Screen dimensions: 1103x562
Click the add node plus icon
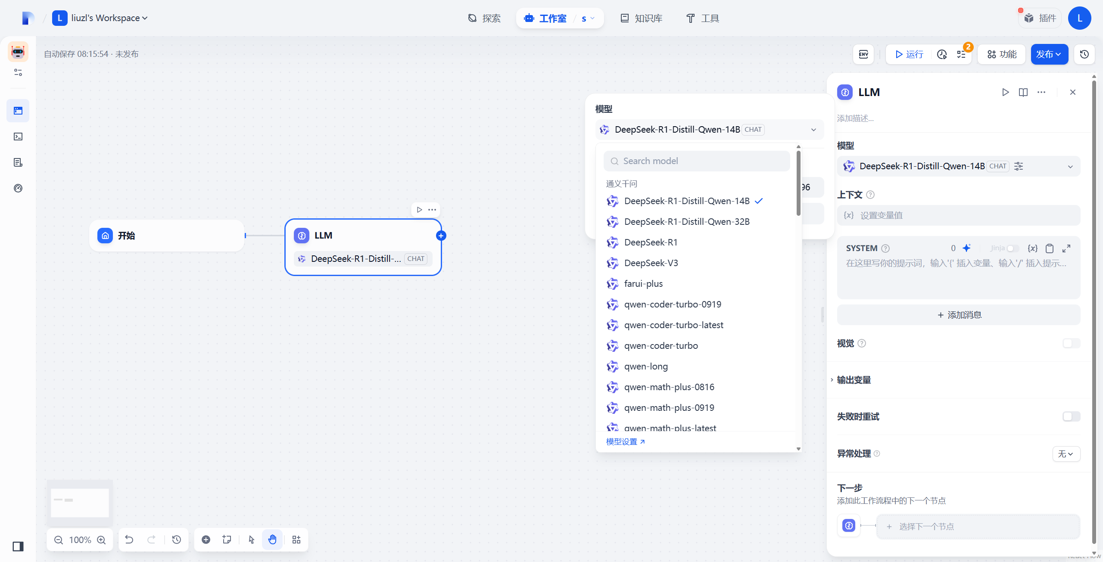[206, 540]
